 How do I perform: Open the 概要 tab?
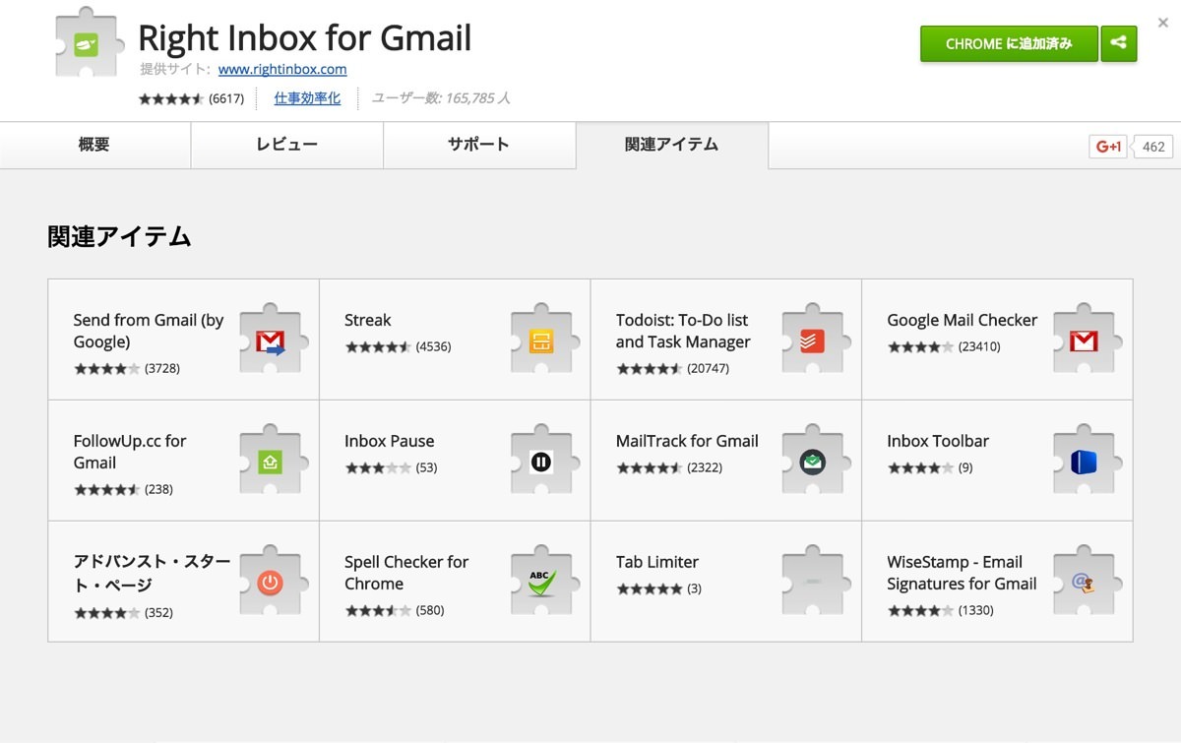tap(94, 145)
